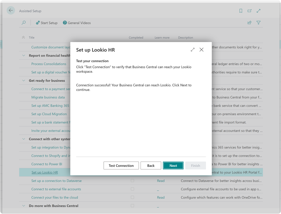This screenshot has width=281, height=214.
Task: Open page in new window icon
Action: pos(249,11)
